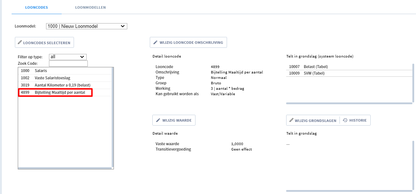
Task: Click Wijzig looncode omschrijving button
Action: click(188, 42)
